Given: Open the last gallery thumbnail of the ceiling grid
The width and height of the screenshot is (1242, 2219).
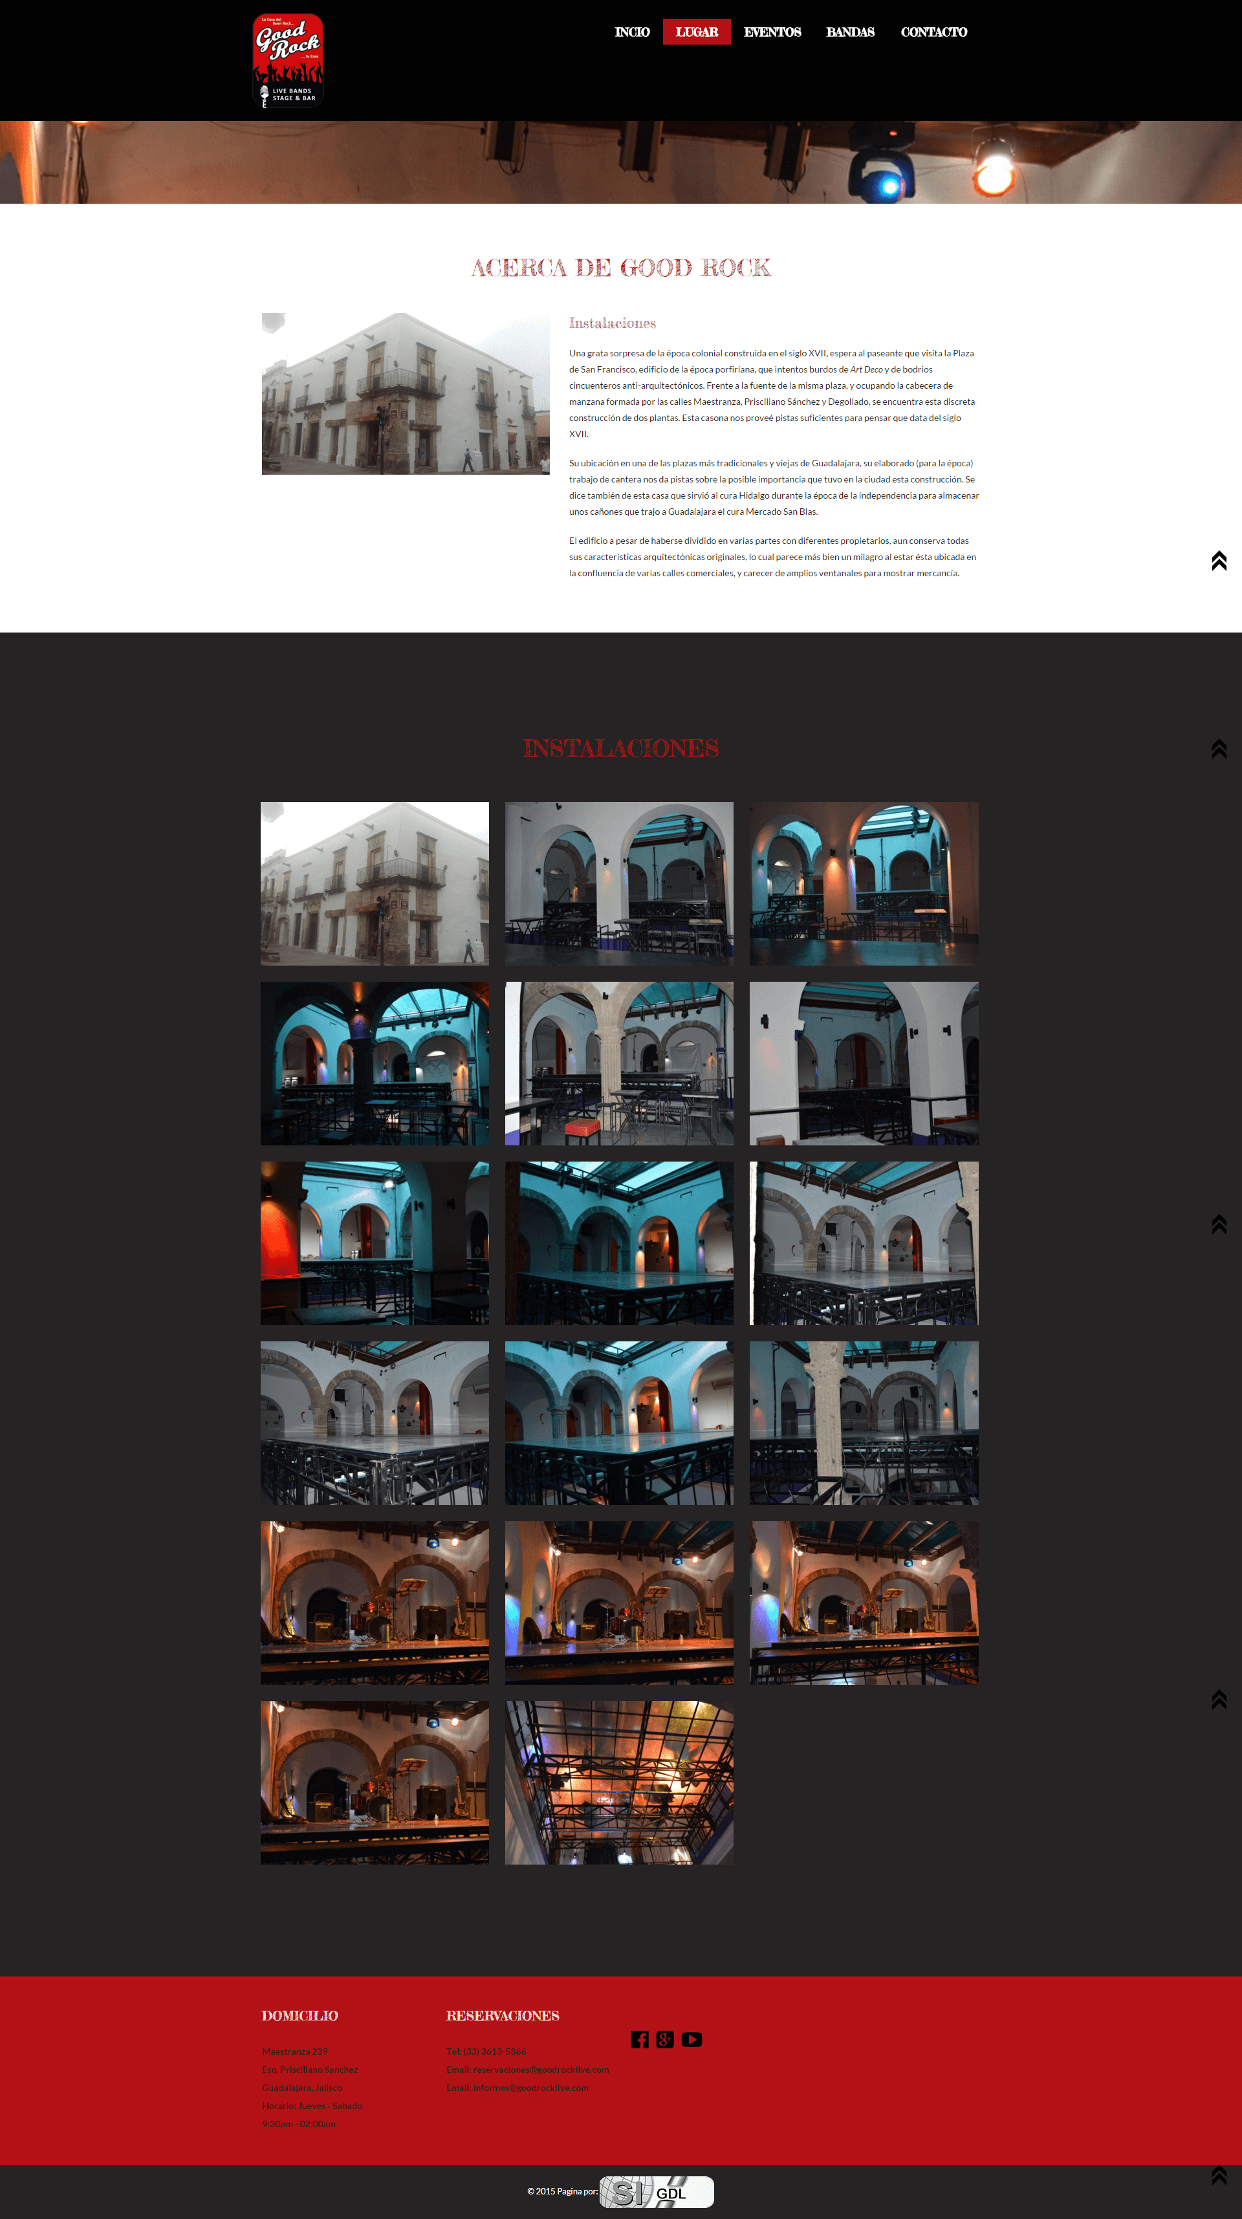Looking at the screenshot, I should (619, 1782).
